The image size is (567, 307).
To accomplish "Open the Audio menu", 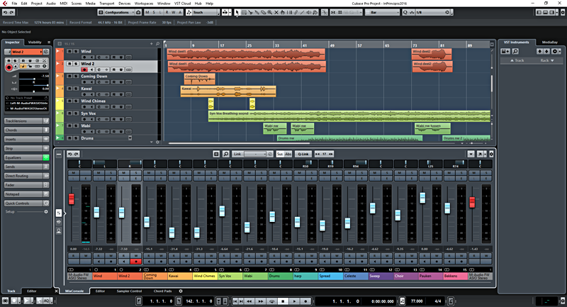I will click(51, 4).
